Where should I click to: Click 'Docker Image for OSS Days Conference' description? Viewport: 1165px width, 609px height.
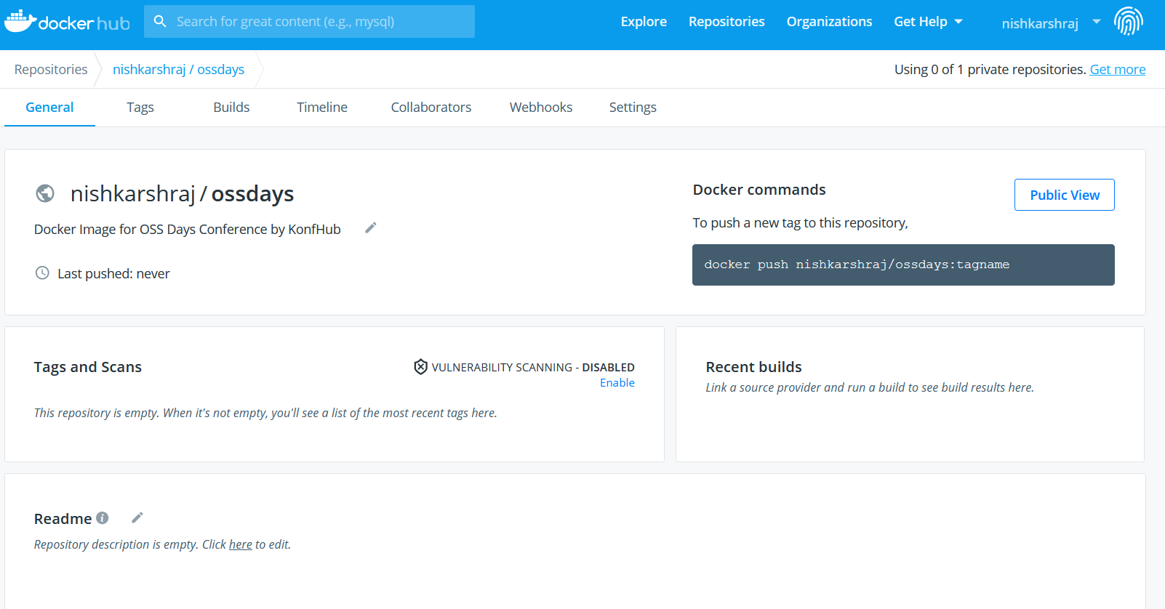[x=187, y=230]
